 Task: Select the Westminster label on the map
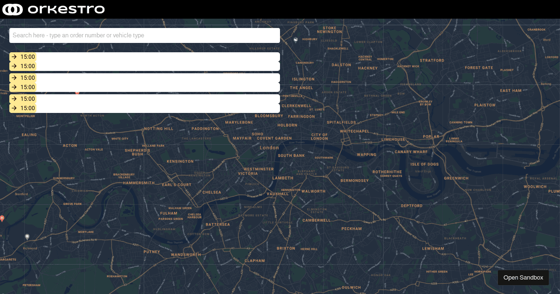coord(259,169)
